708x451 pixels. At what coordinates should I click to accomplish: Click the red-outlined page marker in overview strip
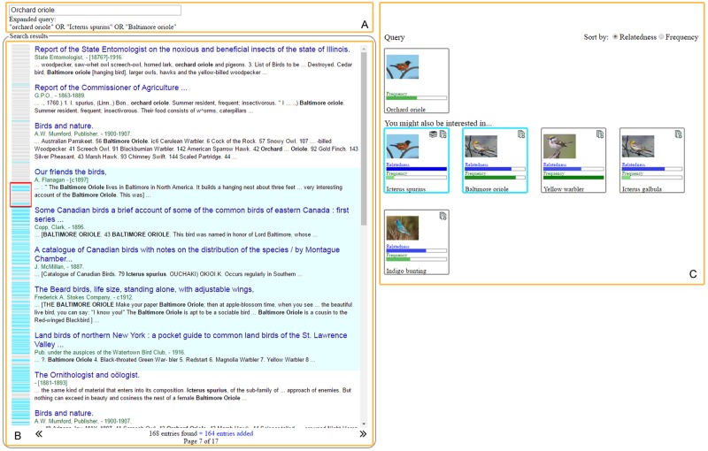click(20, 195)
